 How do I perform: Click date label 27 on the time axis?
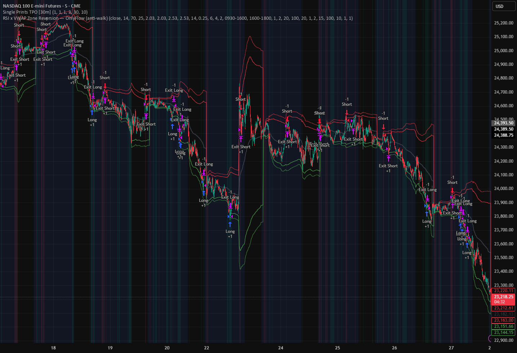tap(451, 348)
